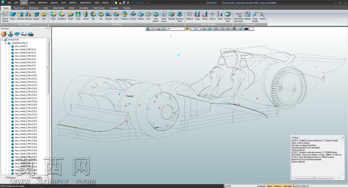Open the Block tool dropdown arrow
This screenshot has height=188, width=348.
13,21
